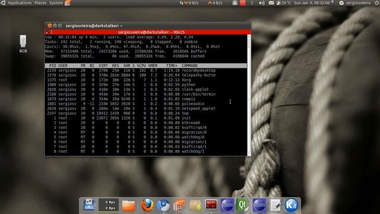Screen dimensions: 380x214
Task: Open the sergiosvieira user menu
Action: [x=355, y=2]
